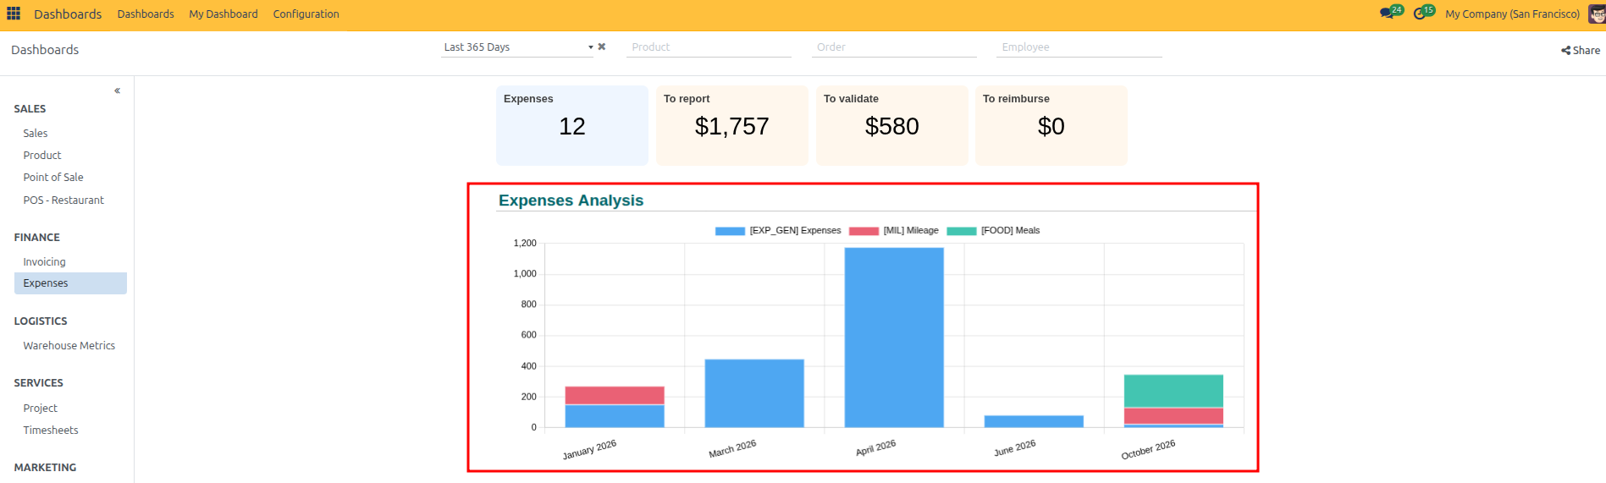Click the To validate $580 card
1606x483 pixels.
(x=892, y=125)
